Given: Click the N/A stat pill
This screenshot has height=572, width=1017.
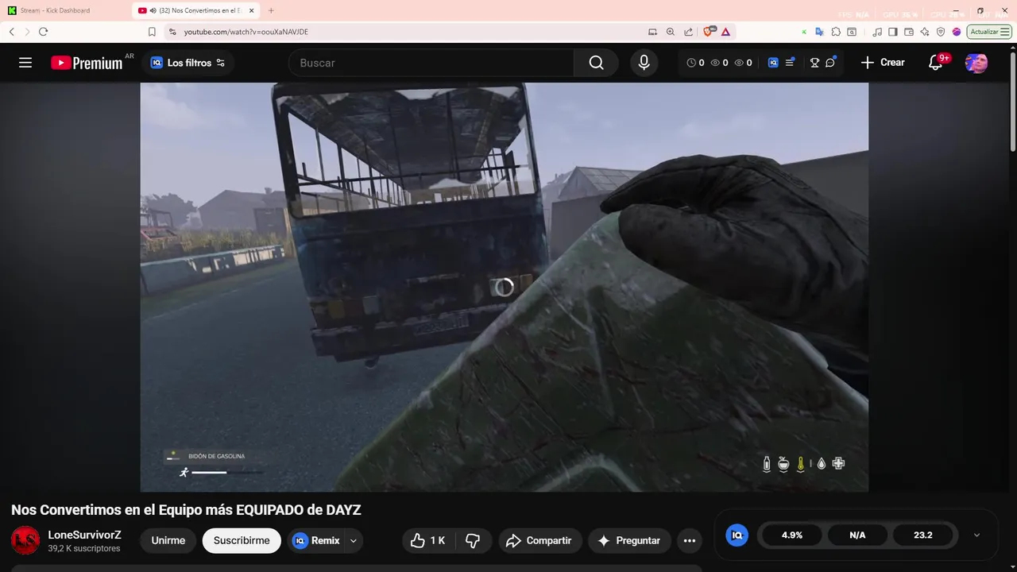Looking at the screenshot, I should pos(857,535).
